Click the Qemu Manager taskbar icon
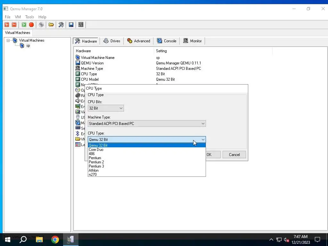Image resolution: width=328 pixels, height=246 pixels. click(71, 240)
